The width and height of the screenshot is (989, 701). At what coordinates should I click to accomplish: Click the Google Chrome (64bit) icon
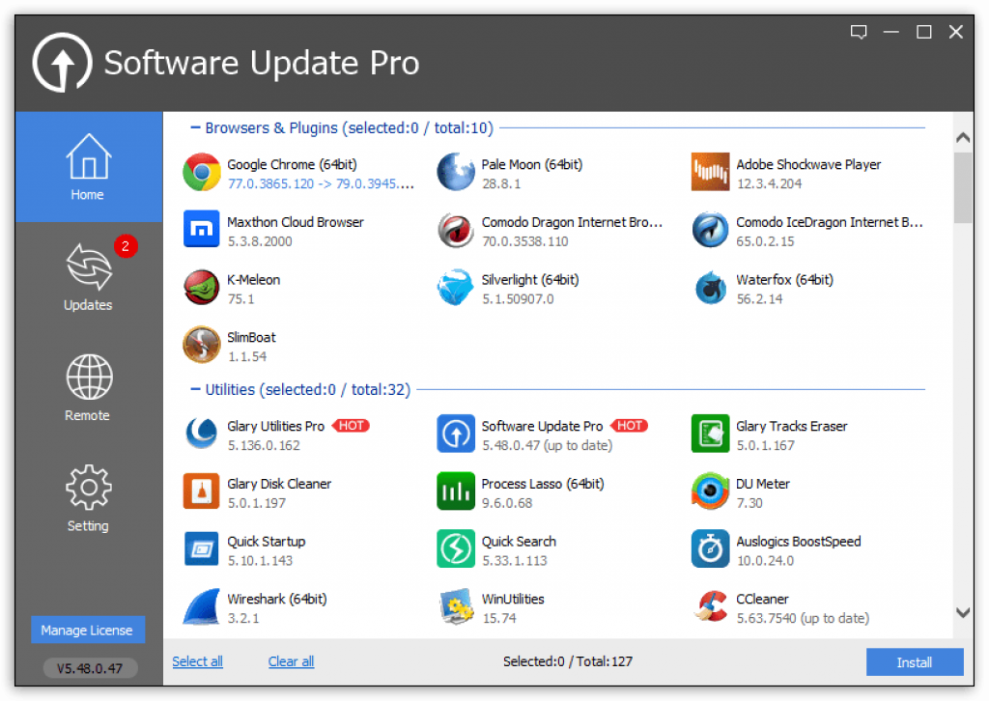pos(202,172)
